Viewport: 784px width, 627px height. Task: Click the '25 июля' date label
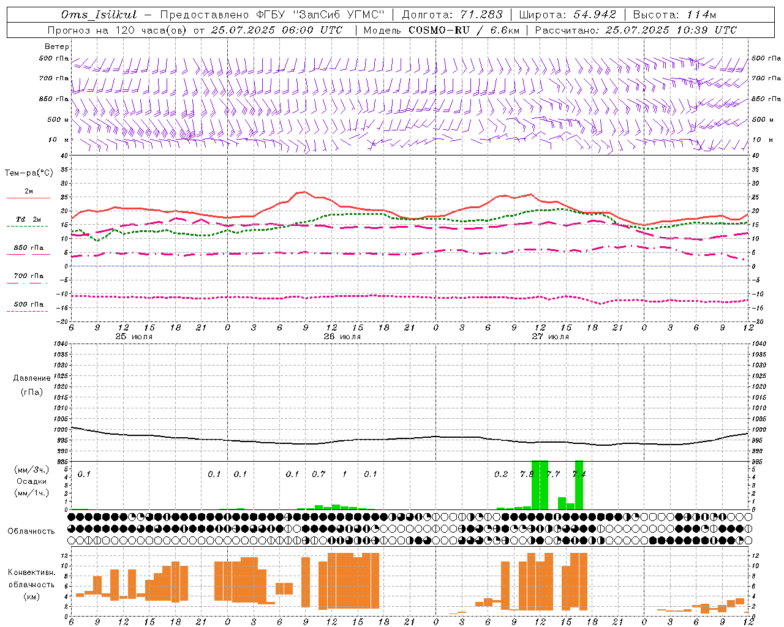tap(134, 337)
